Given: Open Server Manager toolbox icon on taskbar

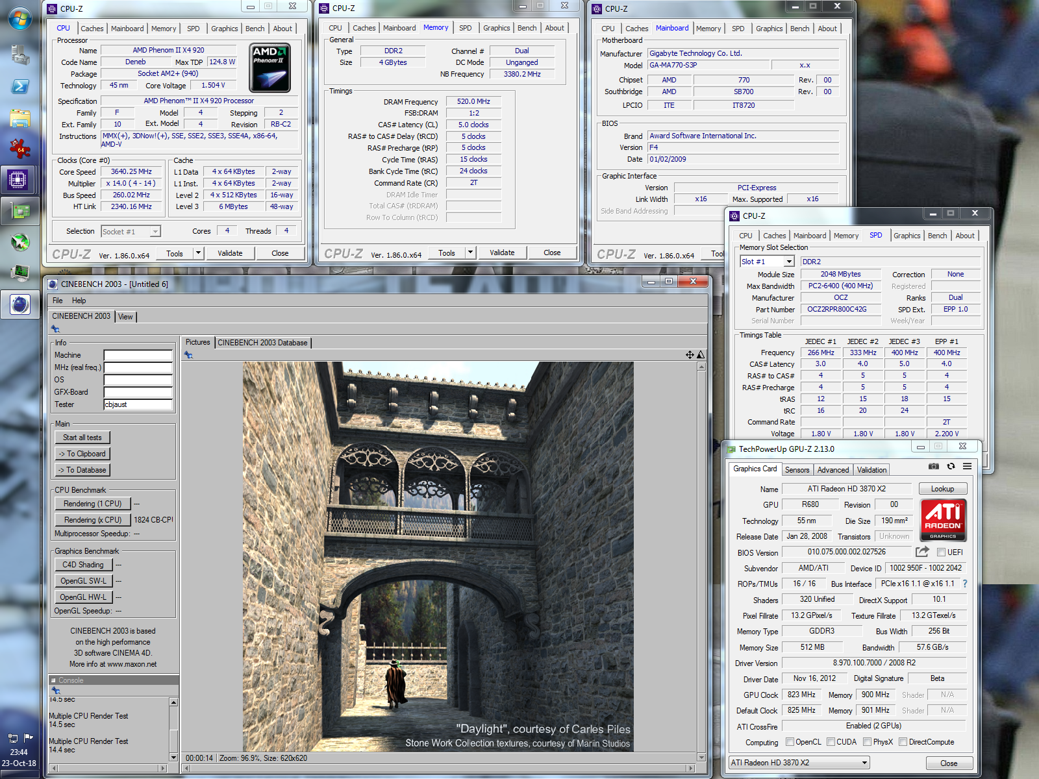Looking at the screenshot, I should click(19, 55).
